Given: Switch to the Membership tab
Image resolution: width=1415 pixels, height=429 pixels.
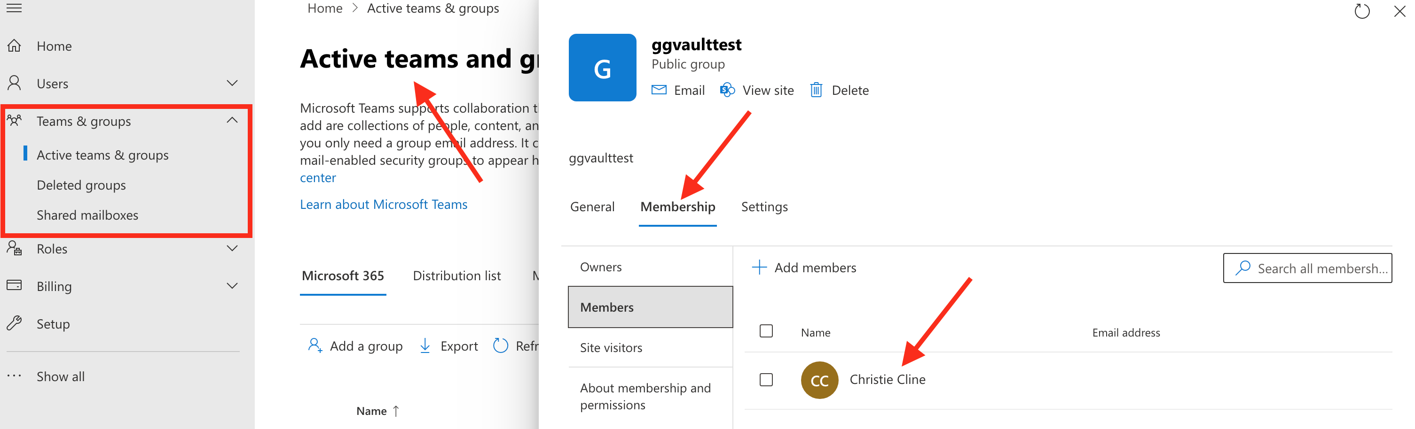Looking at the screenshot, I should coord(677,207).
